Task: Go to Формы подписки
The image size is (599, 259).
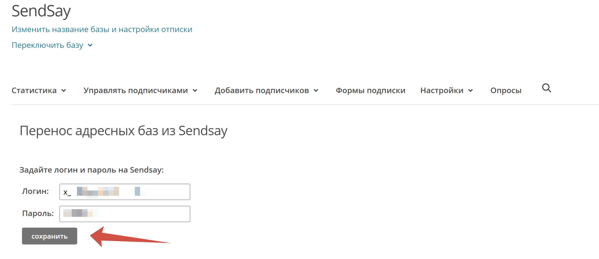Action: [370, 91]
